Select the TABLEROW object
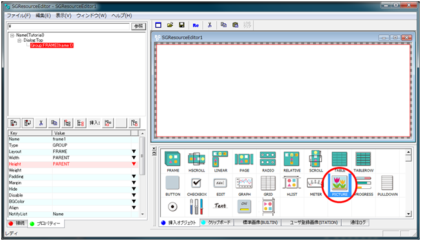The width and height of the screenshot is (421, 241). coord(363,161)
